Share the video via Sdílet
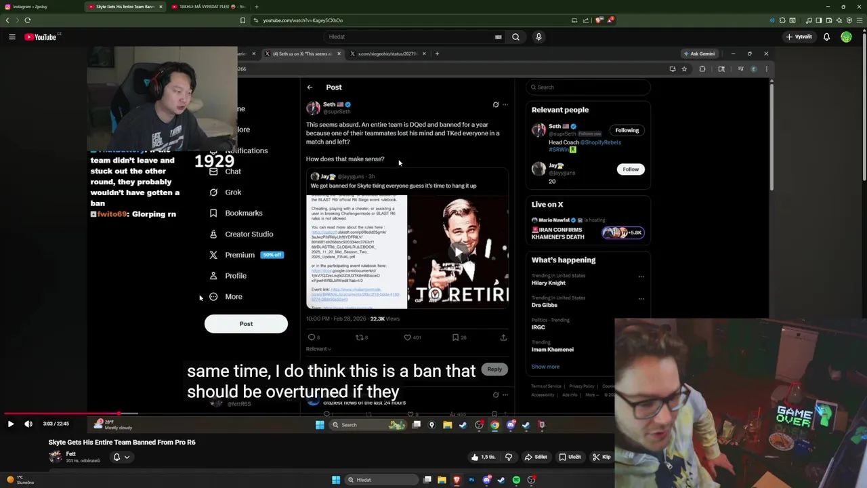Screen dimensions: 867x488 coord(536,457)
